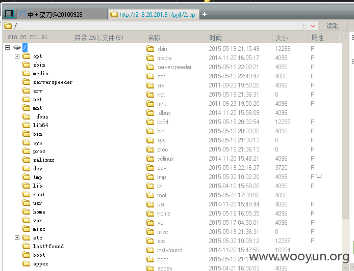Image resolution: width=354 pixels, height=271 pixels.
Task: Click the ± icon in path bar
Action: tap(304, 26)
